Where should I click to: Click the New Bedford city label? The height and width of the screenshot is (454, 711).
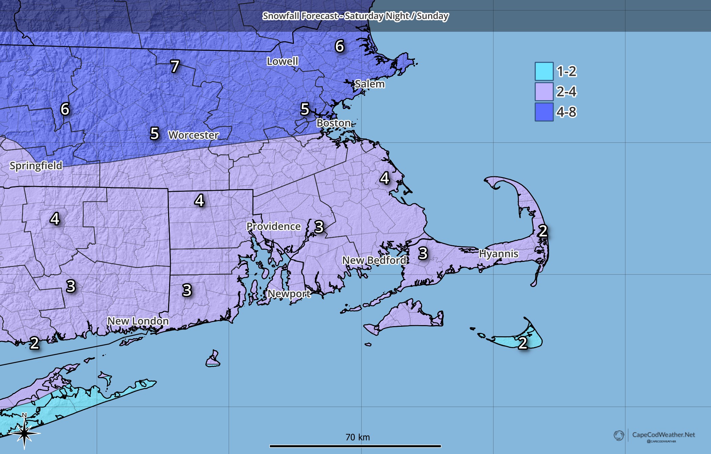click(x=374, y=260)
